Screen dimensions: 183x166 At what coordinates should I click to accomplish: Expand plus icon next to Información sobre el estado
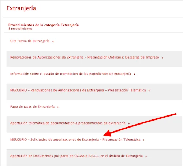pyautogui.click(x=134, y=74)
